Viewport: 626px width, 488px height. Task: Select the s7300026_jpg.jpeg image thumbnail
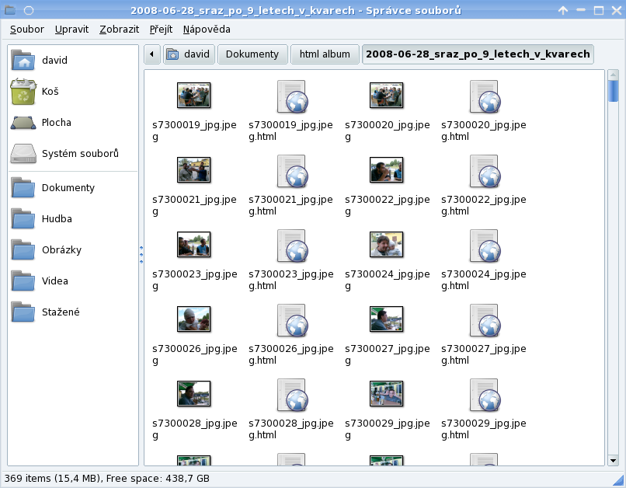pos(193,319)
